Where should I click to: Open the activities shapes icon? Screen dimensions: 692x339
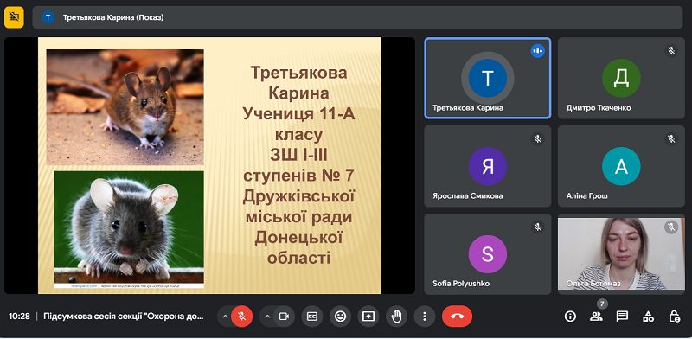[648, 316]
